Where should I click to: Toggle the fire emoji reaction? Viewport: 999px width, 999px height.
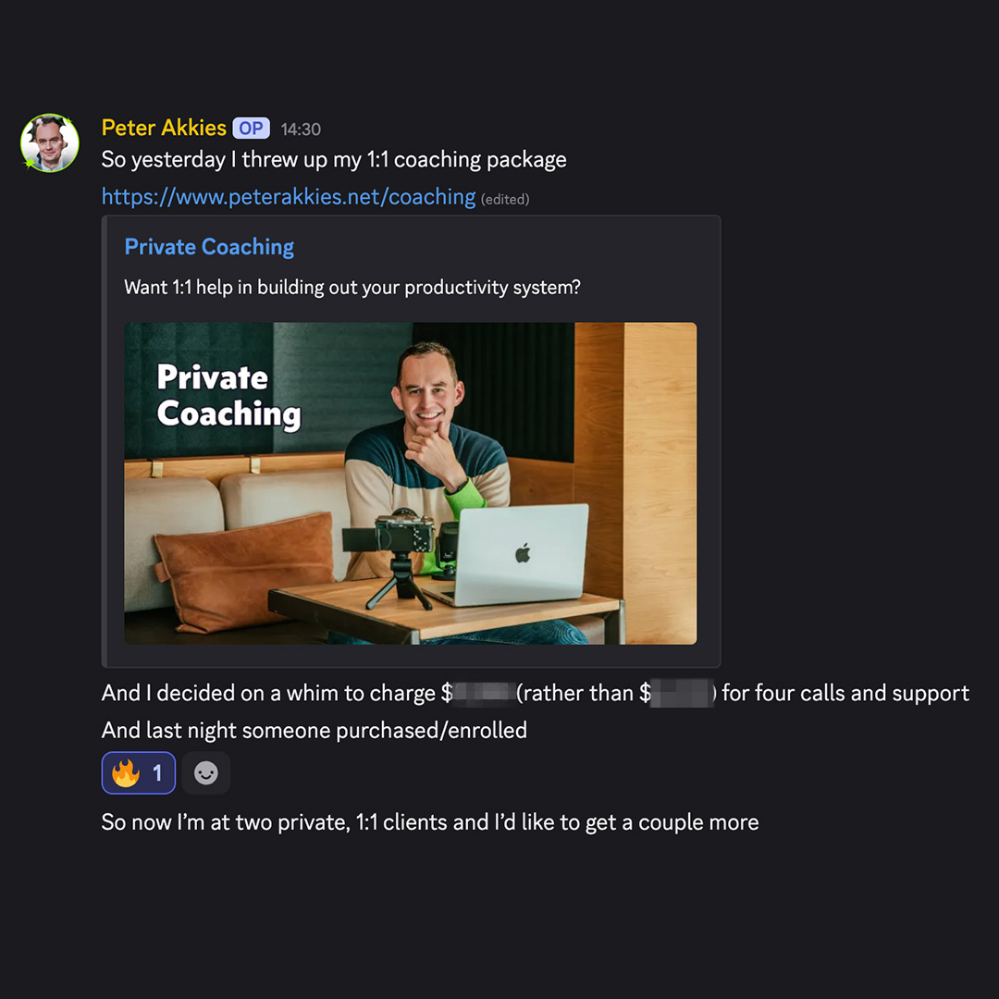(138, 772)
